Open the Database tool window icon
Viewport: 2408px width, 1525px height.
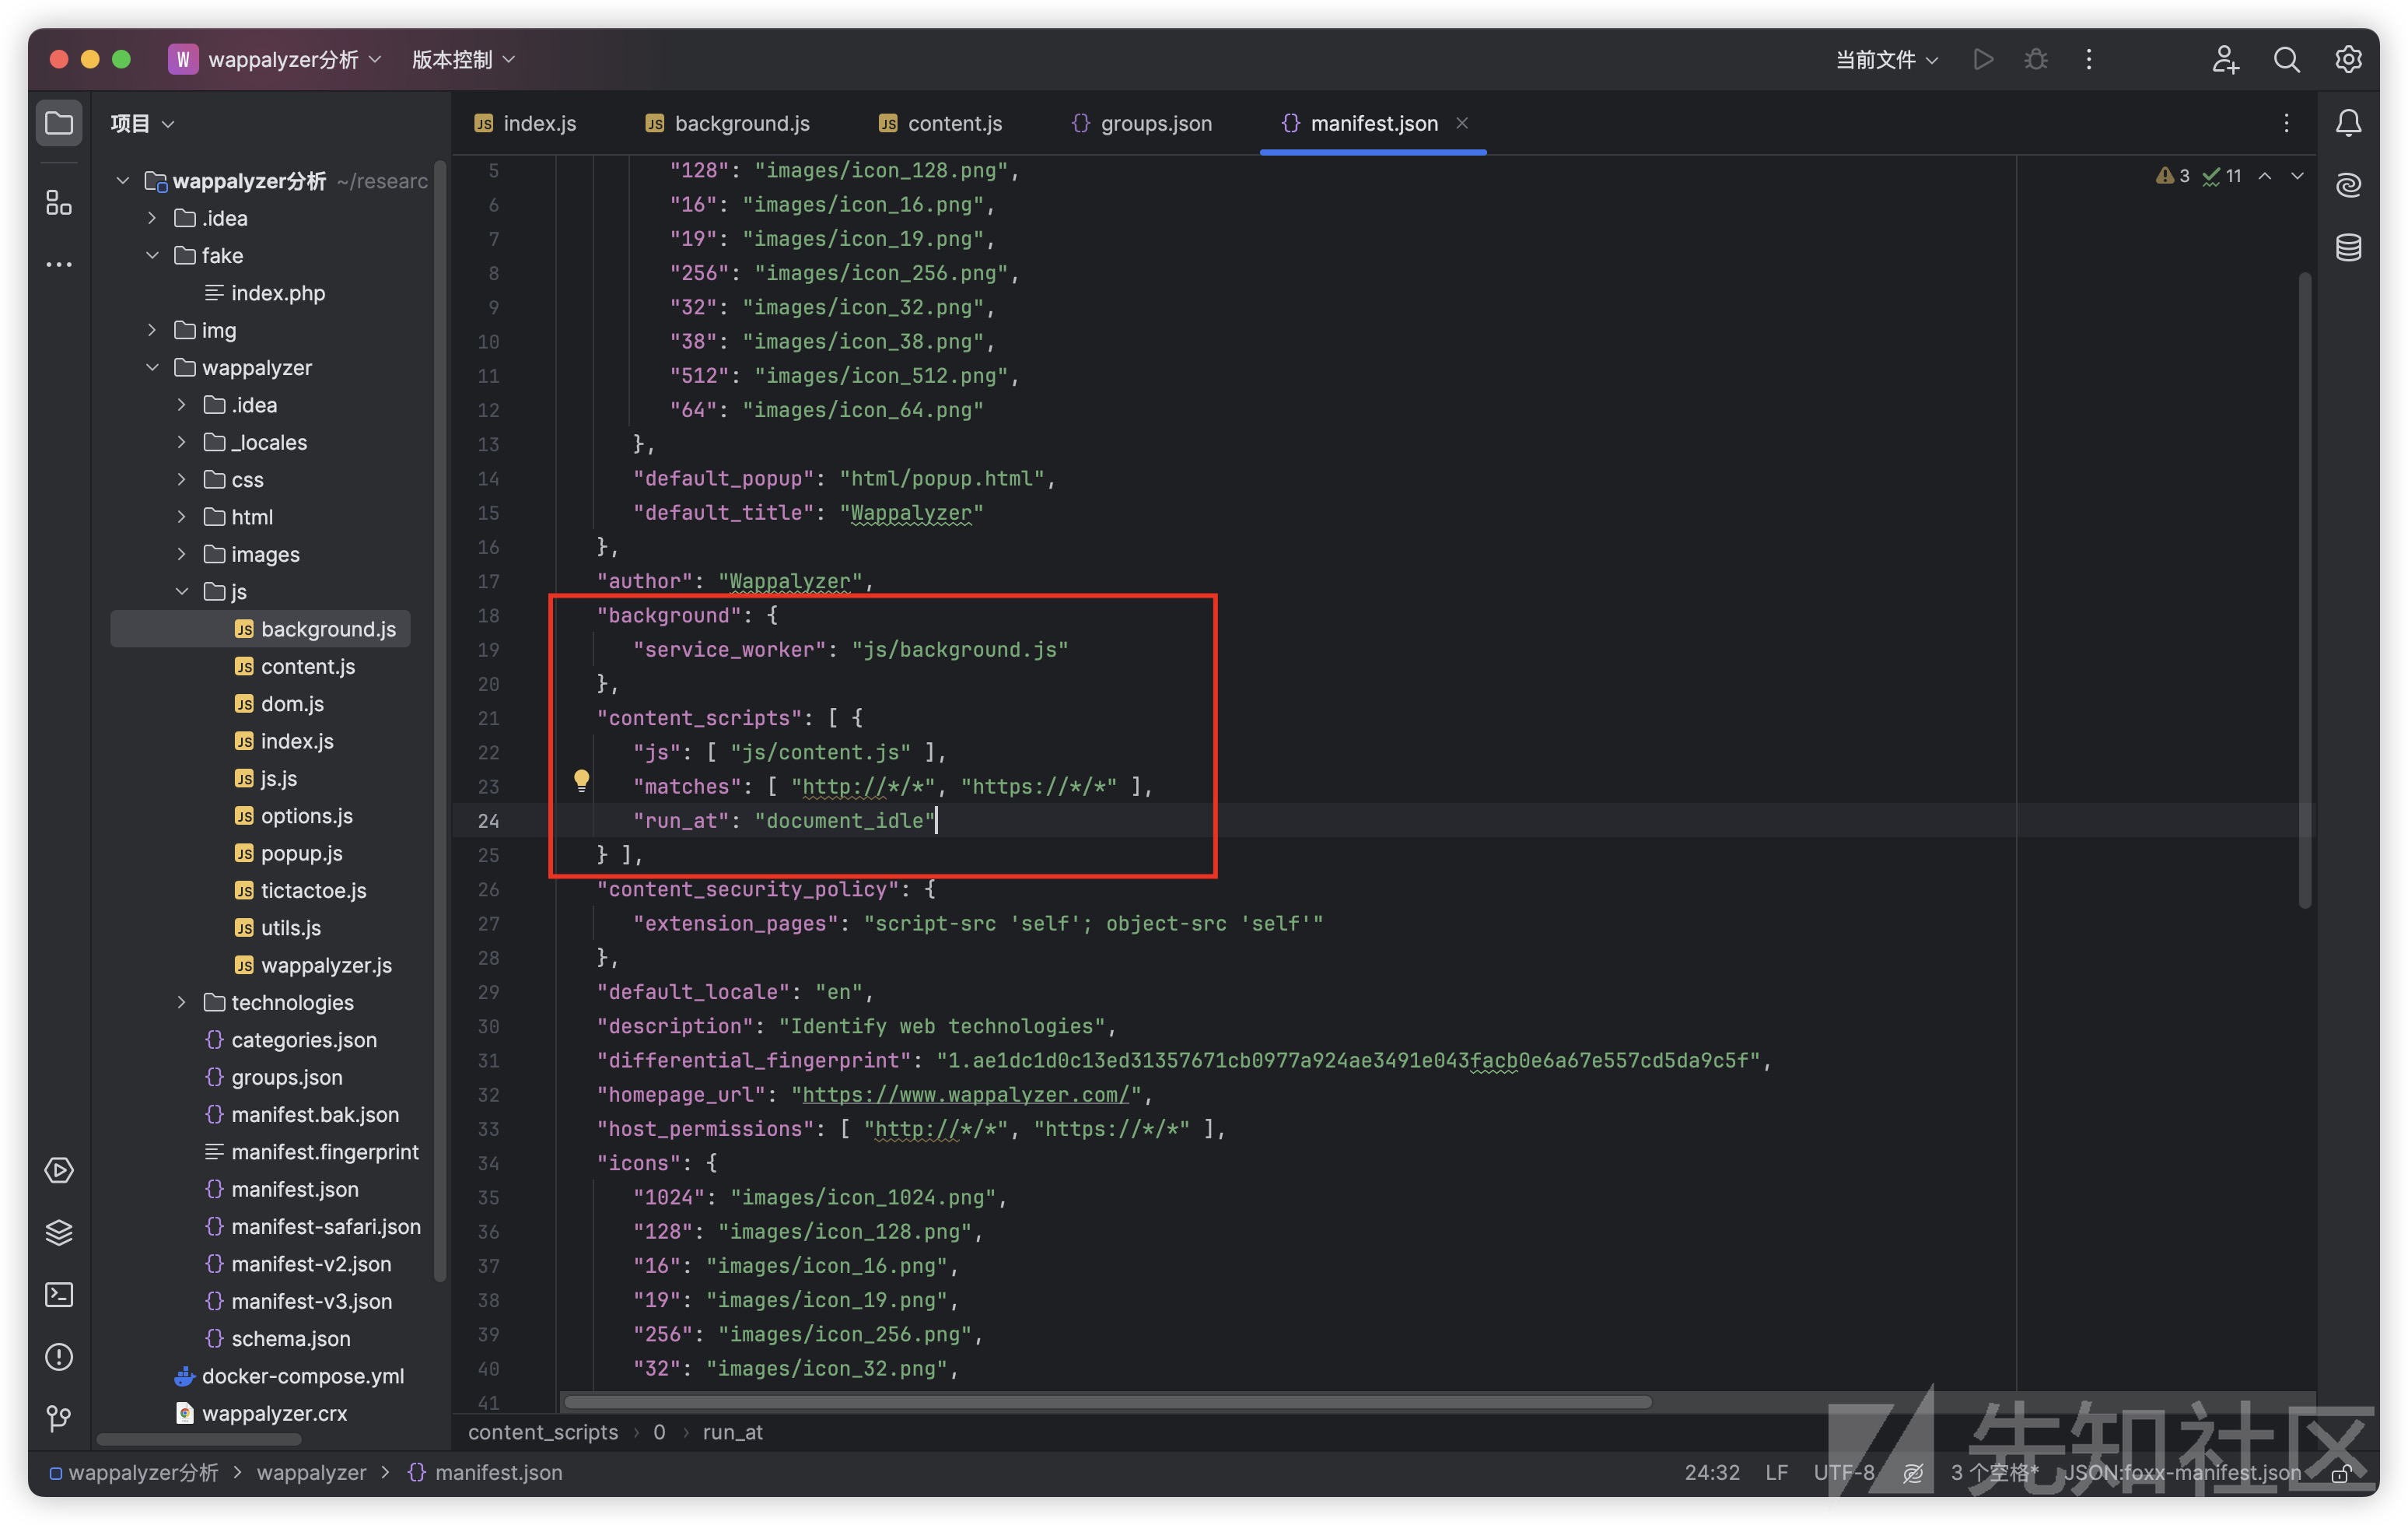point(2348,247)
